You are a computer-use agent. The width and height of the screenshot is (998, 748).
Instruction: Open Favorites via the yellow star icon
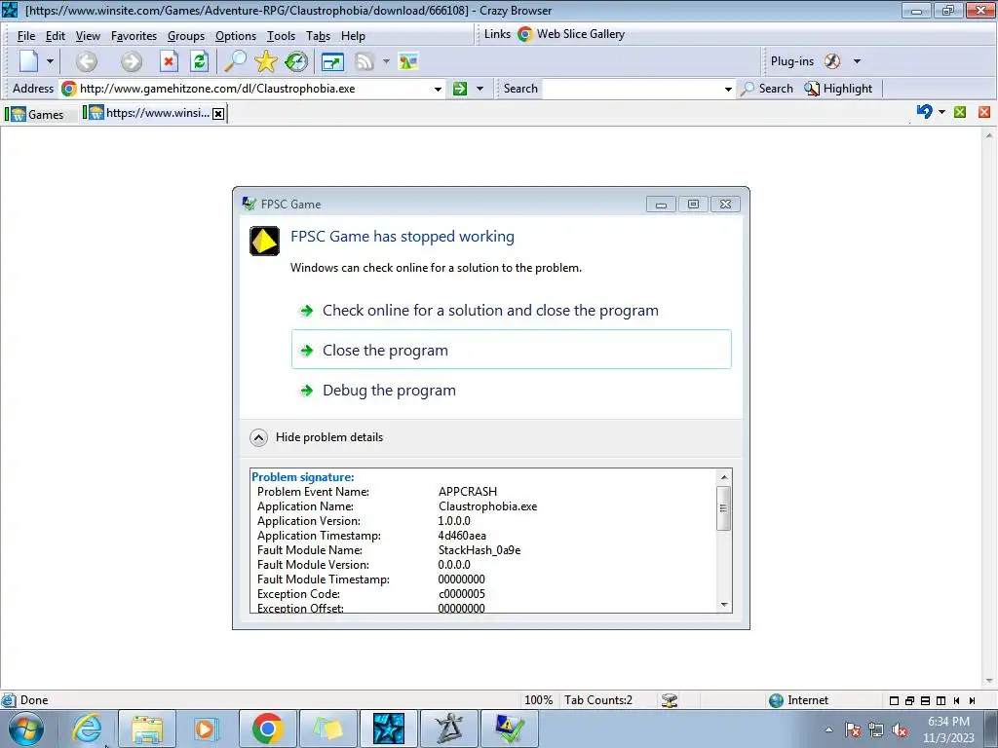265,61
